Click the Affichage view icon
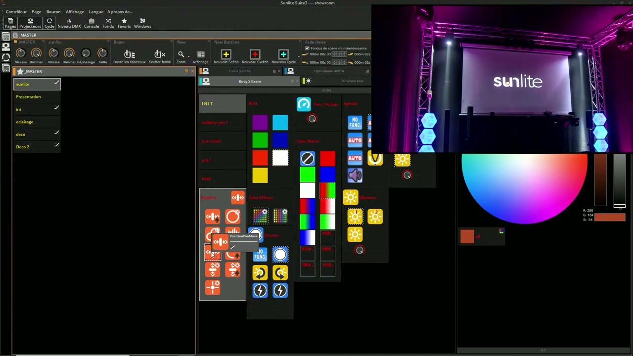This screenshot has height=356, width=633. pos(200,54)
